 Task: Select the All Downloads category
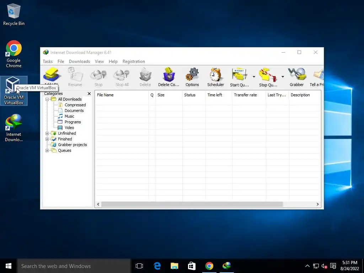click(x=70, y=99)
